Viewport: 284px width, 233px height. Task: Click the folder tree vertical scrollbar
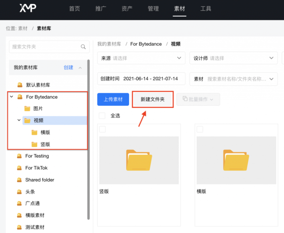click(88, 140)
